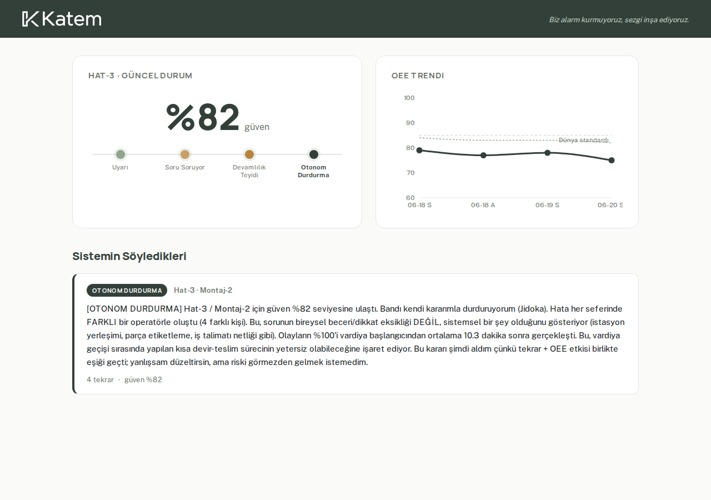Click the header slogan text
Viewport: 711px width, 500px height.
click(x=619, y=19)
